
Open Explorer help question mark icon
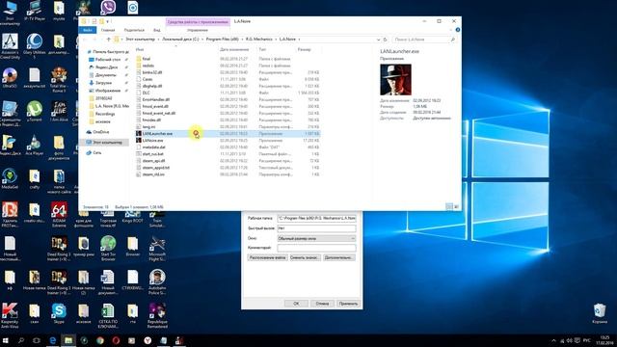tap(457, 30)
